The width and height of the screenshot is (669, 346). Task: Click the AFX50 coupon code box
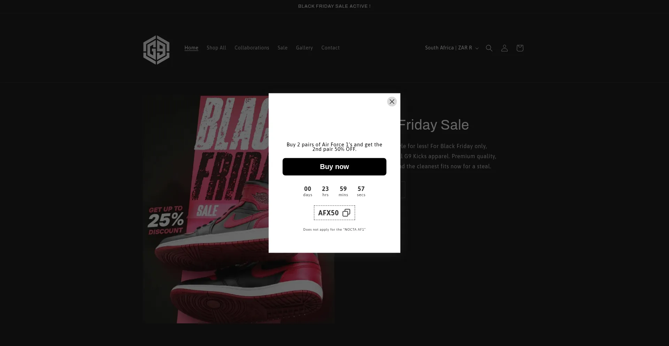tap(328, 213)
